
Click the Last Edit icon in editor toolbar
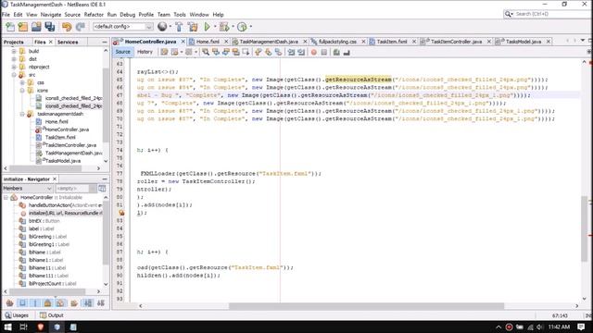pos(164,52)
